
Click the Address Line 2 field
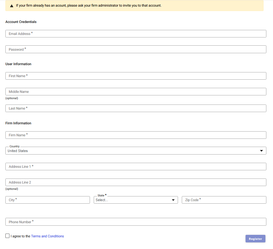pyautogui.click(x=136, y=182)
